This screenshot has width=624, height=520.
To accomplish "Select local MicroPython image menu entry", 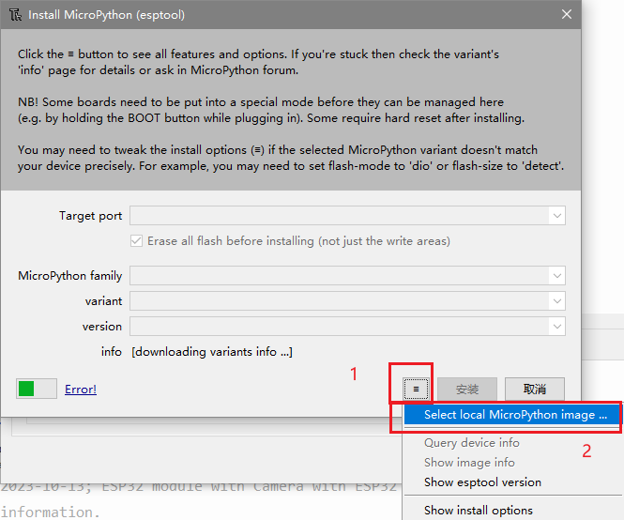I will (512, 415).
